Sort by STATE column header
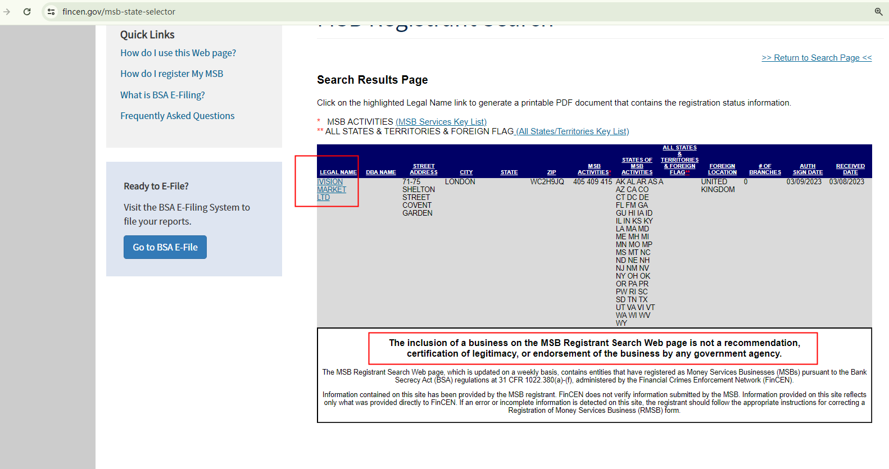The width and height of the screenshot is (889, 469). pos(509,172)
